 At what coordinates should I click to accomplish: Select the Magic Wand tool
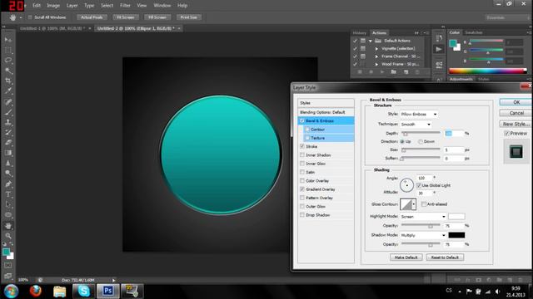[x=7, y=71]
